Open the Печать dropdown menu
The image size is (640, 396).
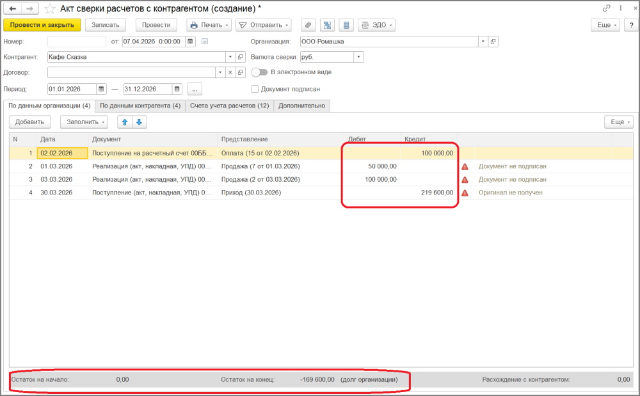tap(209, 25)
